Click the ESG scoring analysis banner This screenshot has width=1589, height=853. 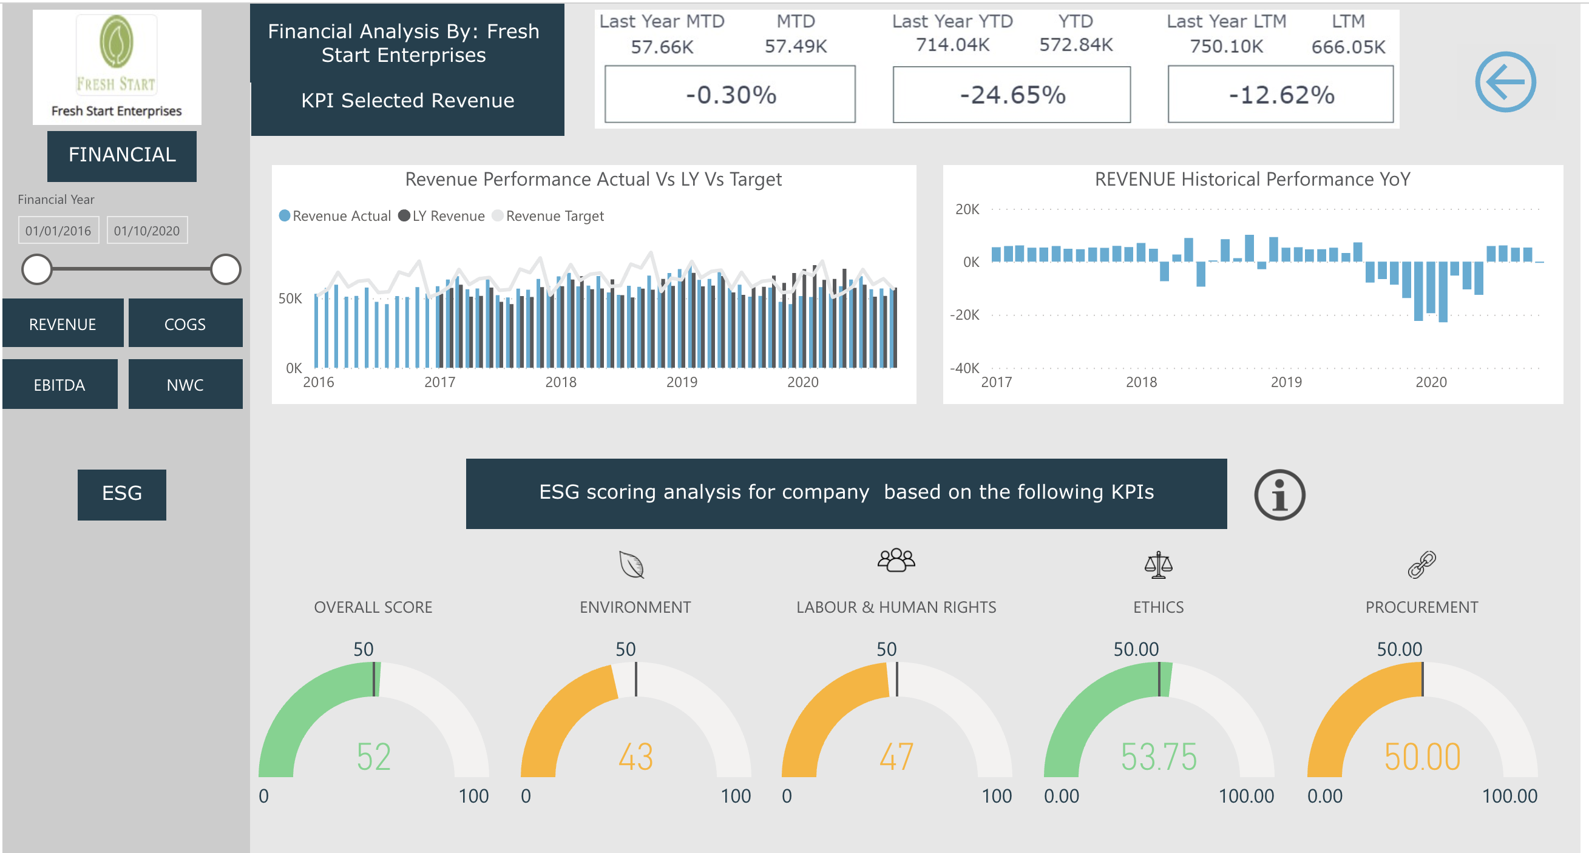pyautogui.click(x=845, y=493)
